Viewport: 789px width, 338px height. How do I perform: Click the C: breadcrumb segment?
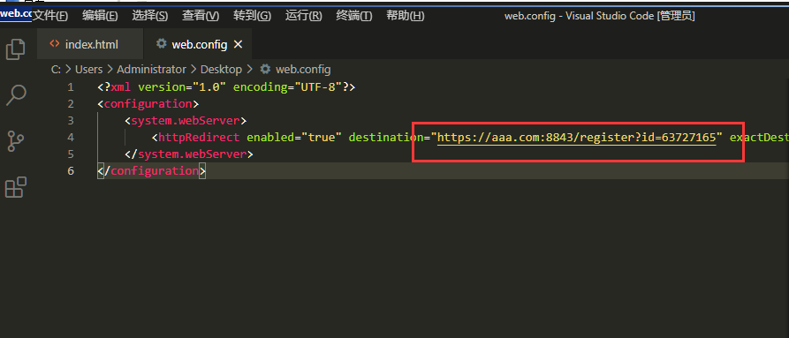(56, 70)
